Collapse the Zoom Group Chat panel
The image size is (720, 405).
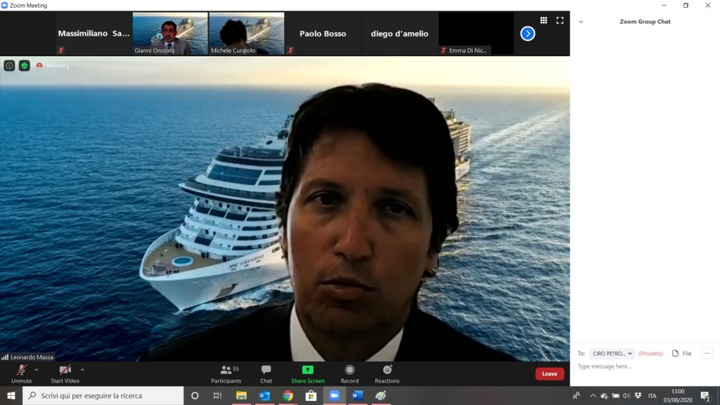pos(581,22)
